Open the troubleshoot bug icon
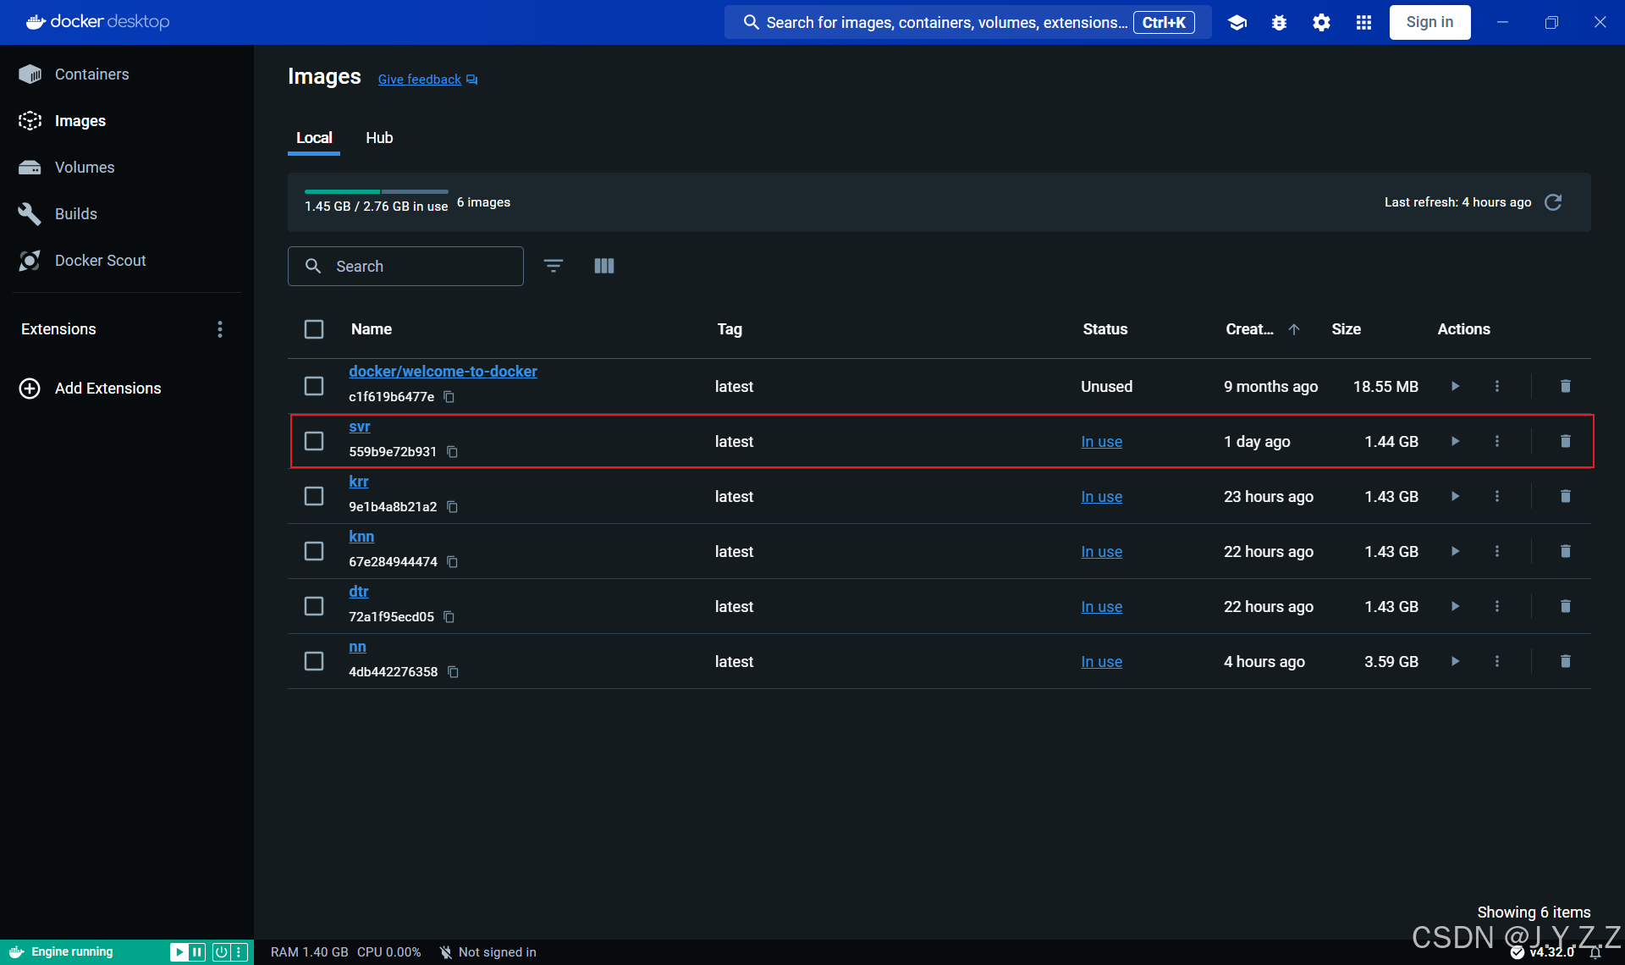The image size is (1625, 965). click(1279, 23)
